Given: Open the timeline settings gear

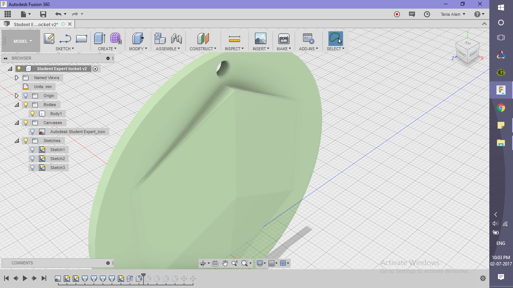Looking at the screenshot, I should coord(483,278).
